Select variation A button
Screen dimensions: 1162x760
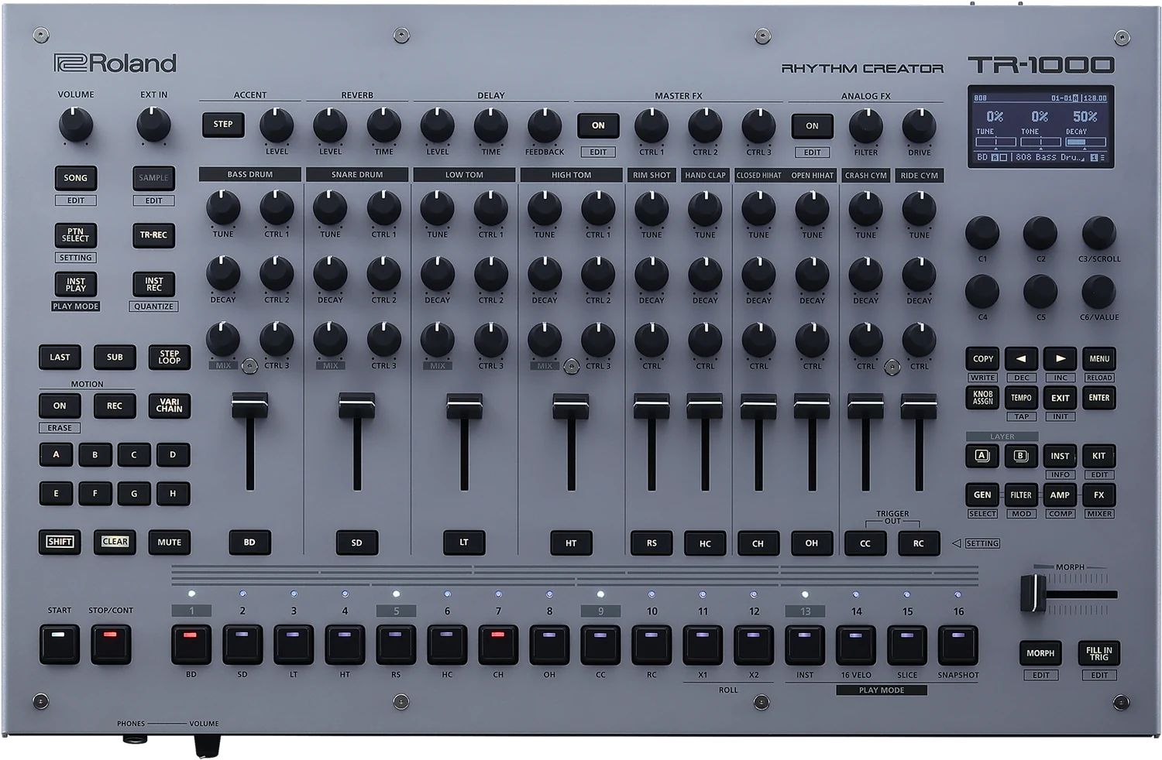tap(56, 454)
